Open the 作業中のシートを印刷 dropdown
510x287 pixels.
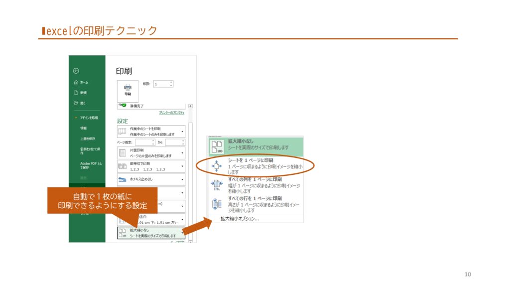(x=182, y=132)
